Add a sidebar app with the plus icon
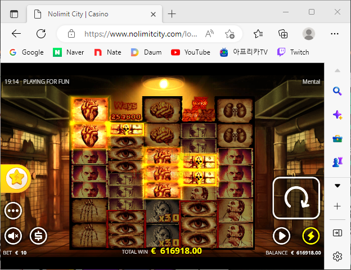Viewport: 351px width, 270px height. click(x=337, y=206)
